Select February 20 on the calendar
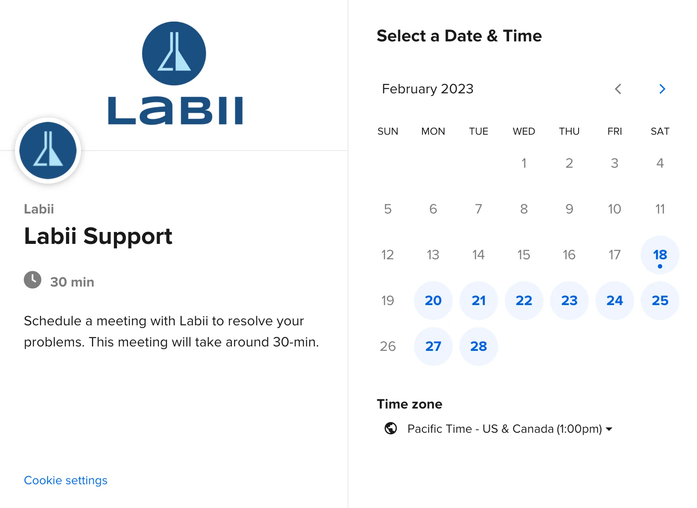 pyautogui.click(x=433, y=301)
